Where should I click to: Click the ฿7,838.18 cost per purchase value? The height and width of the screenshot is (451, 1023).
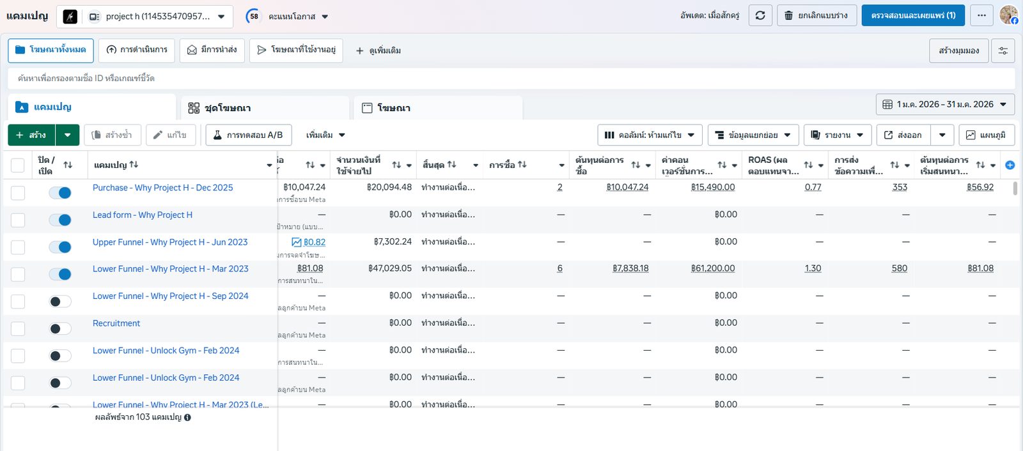pos(630,268)
